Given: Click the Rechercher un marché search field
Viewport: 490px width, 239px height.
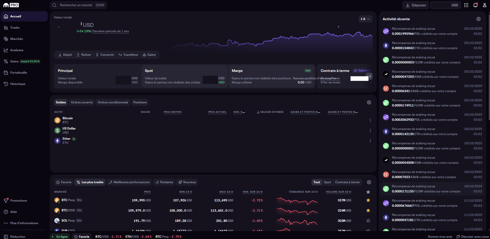Looking at the screenshot, I should [77, 5].
